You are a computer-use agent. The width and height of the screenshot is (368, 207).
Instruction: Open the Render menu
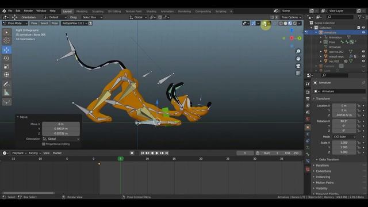point(28,11)
